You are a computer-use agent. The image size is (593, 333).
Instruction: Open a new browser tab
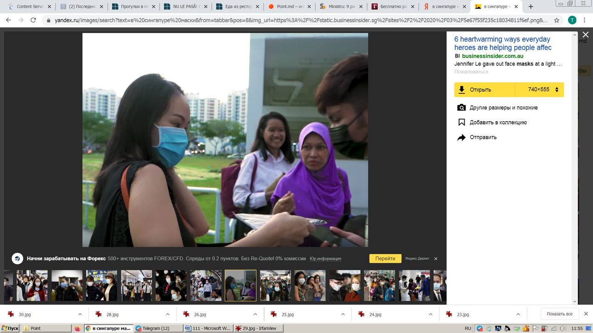(530, 6)
